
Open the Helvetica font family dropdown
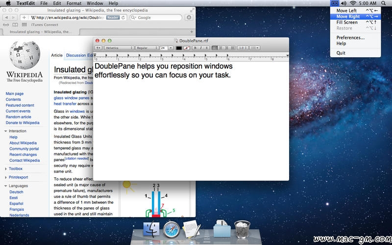click(119, 48)
